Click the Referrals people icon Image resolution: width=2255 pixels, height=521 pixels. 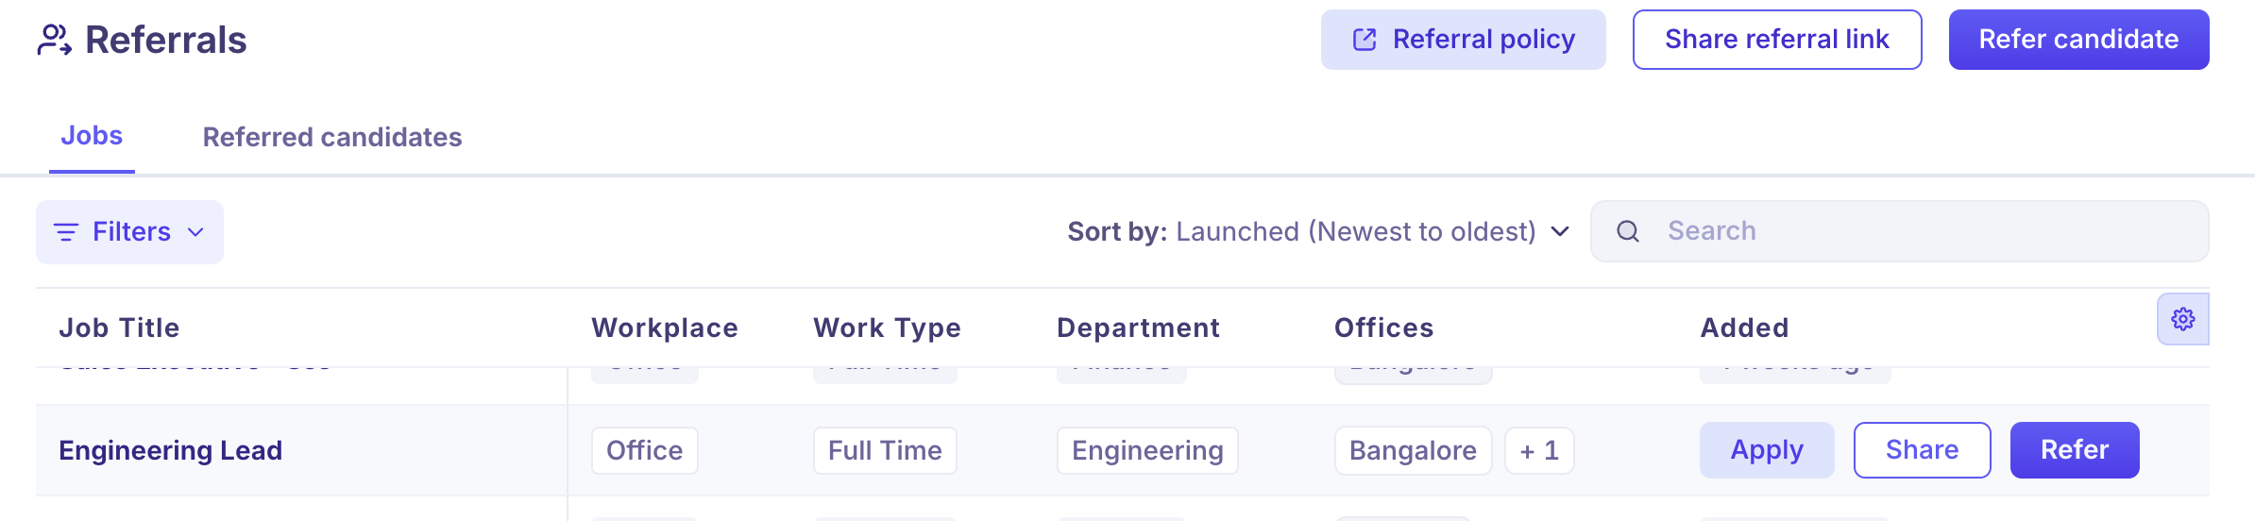pyautogui.click(x=54, y=40)
